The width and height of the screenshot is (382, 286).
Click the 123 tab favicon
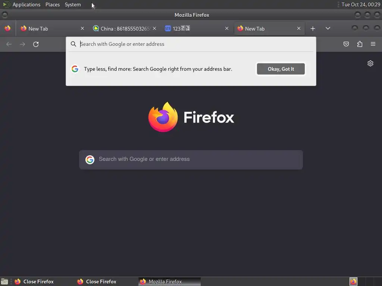click(x=167, y=28)
